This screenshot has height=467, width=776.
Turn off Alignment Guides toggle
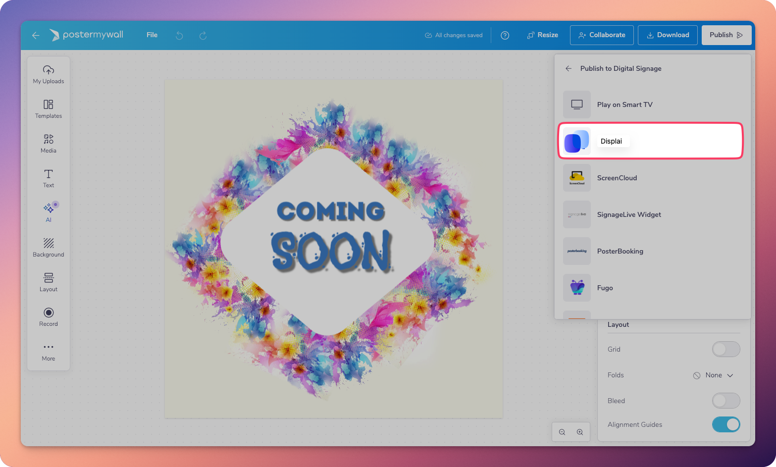point(726,424)
